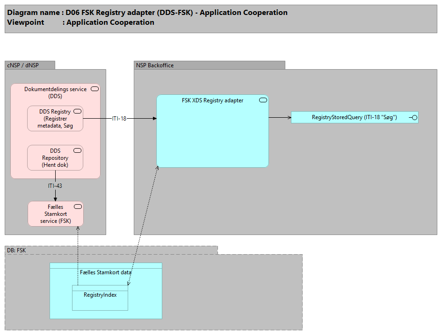
Task: Click the service icon in DDS Registry box
Action: [x=78, y=112]
